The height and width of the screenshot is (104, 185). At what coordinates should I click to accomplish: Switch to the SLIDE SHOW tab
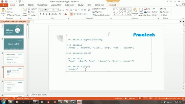point(70,5)
